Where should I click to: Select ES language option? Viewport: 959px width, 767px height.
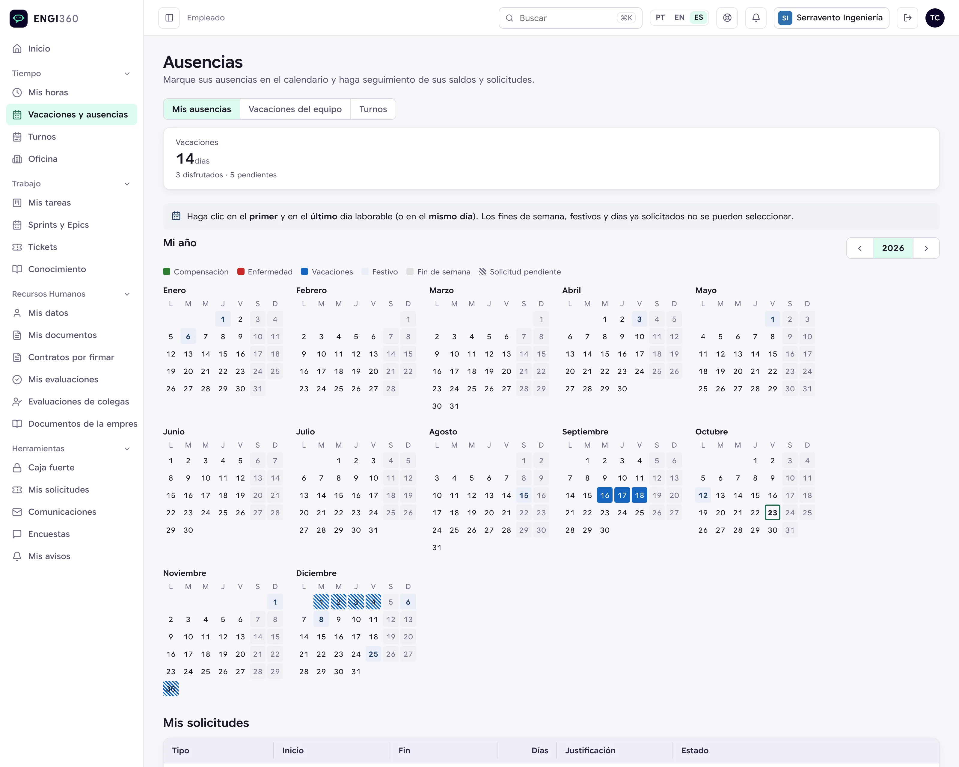[x=699, y=17]
